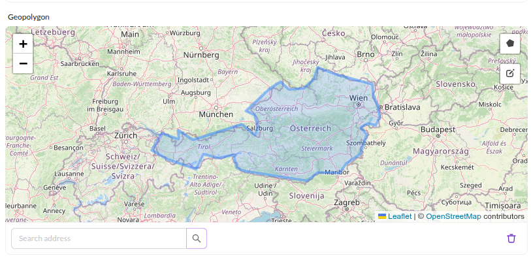Click the Győr city label
This screenshot has width=531, height=260.
point(396,123)
